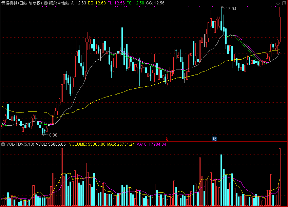Click the FS: 12.56 green value

135,3
